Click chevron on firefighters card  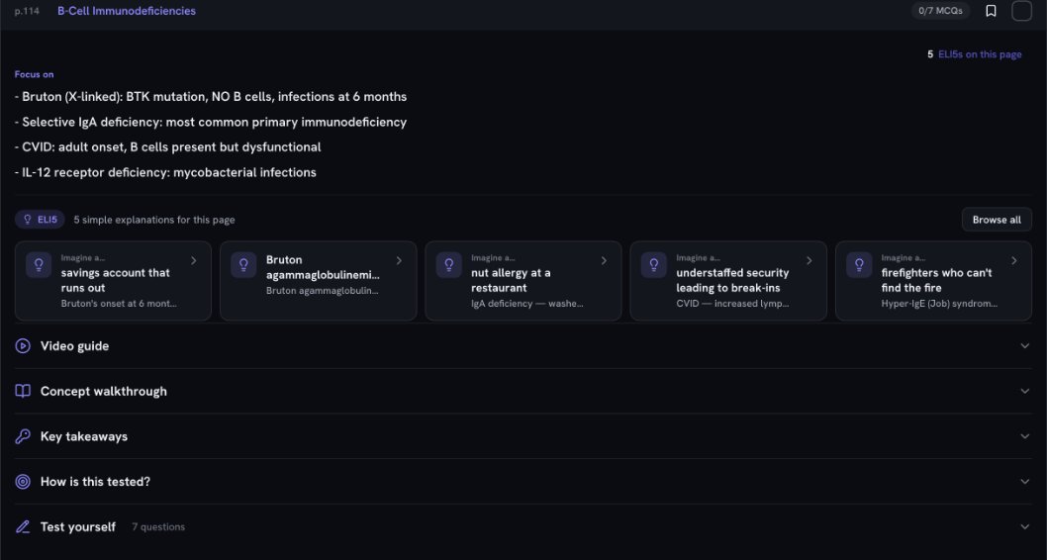[1013, 261]
